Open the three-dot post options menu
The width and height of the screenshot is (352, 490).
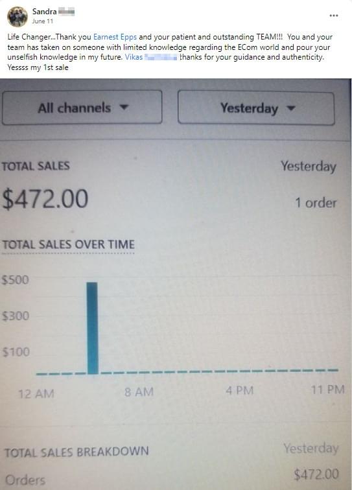(x=334, y=16)
